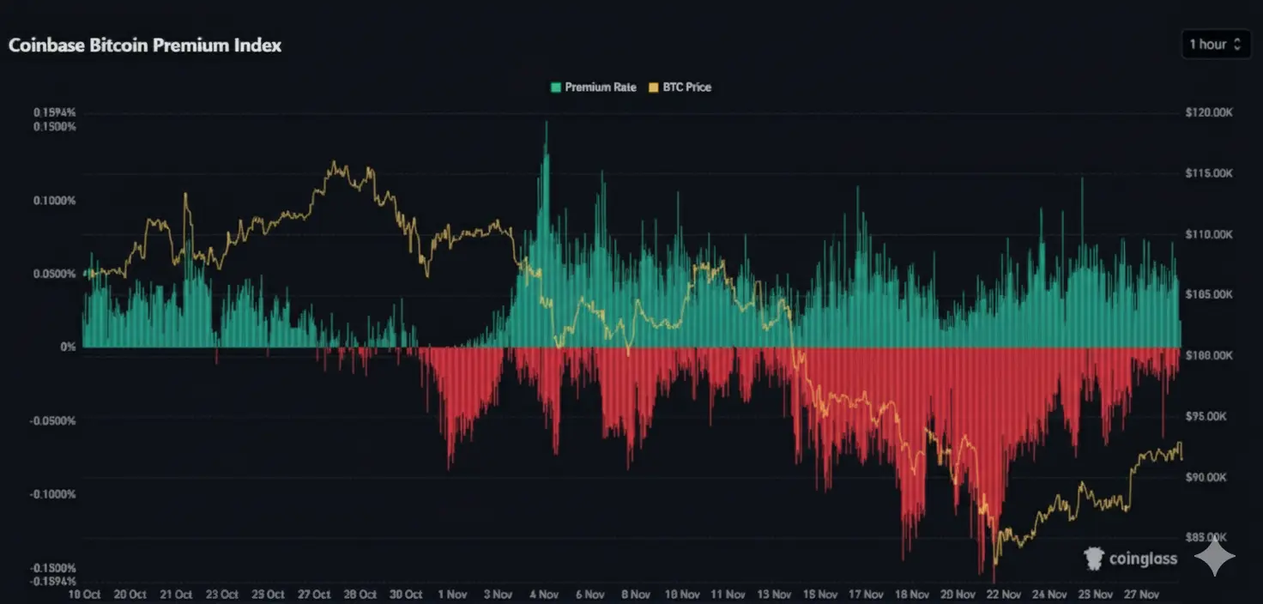Open the 1 hour interval dropdown
This screenshot has width=1263, height=604.
coord(1215,45)
